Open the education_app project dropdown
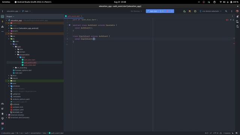 13,11
